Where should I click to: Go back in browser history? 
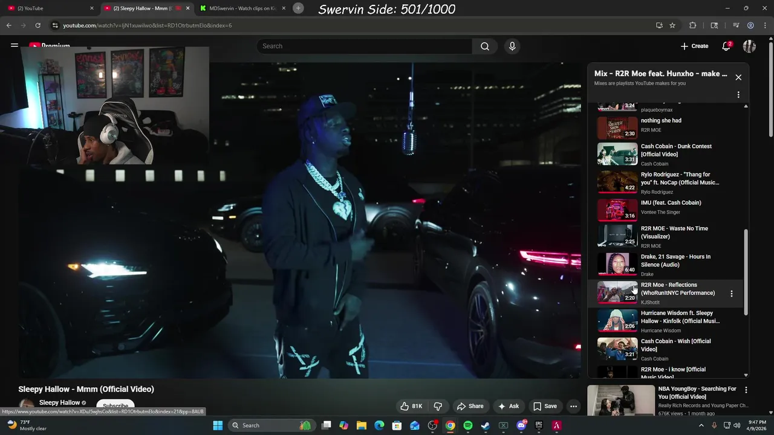click(8, 25)
